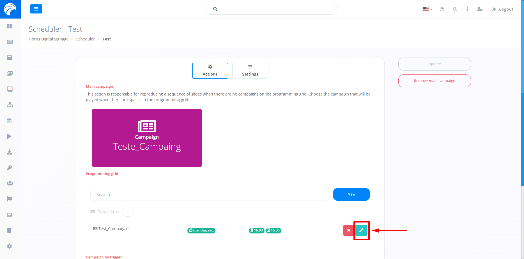Screen dimensions: 524x259
Task: Toggle the hamburger menu button
Action: coord(36,9)
